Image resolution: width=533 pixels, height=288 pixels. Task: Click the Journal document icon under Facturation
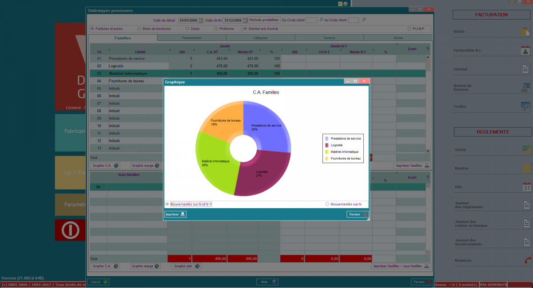point(526,69)
